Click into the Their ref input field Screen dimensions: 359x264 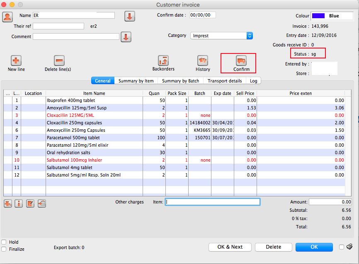click(58, 26)
